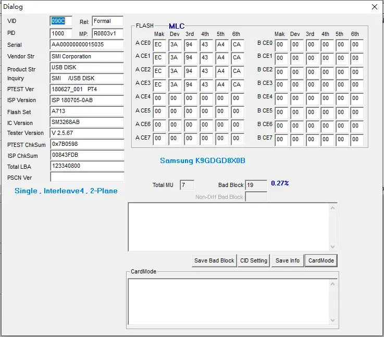
Task: Click the Total MU value field
Action: tap(187, 185)
